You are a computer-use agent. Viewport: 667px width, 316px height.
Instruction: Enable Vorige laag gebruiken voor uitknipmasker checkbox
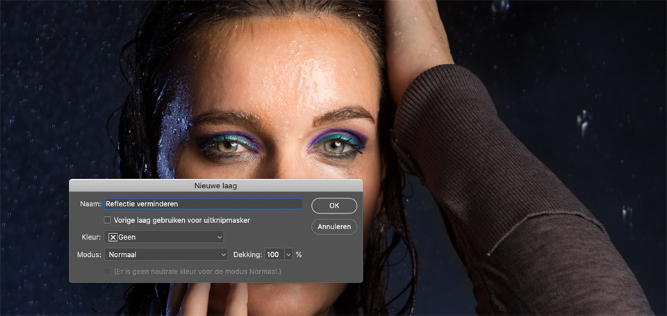pos(108,220)
